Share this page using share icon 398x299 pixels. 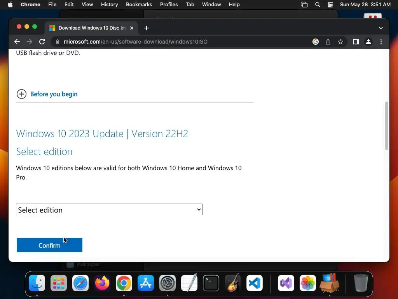[328, 42]
